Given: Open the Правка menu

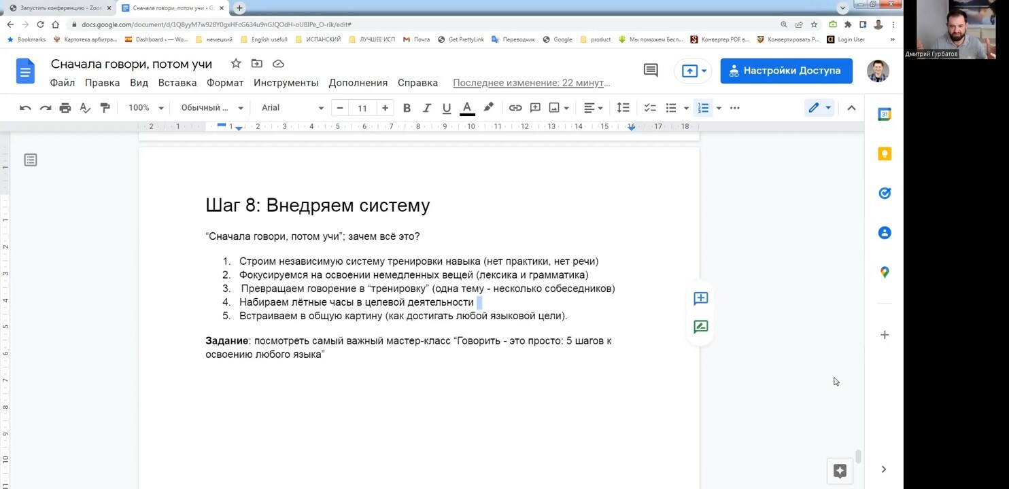Looking at the screenshot, I should pyautogui.click(x=102, y=83).
